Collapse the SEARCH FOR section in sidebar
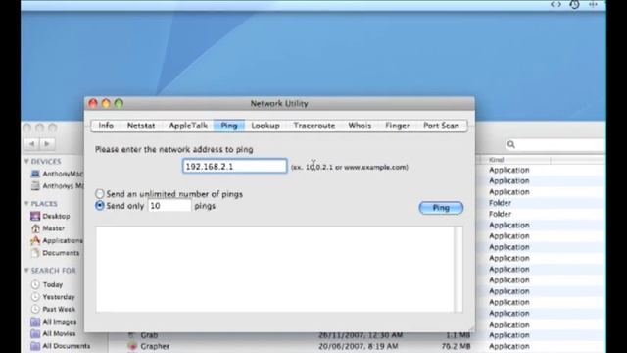 click(x=26, y=271)
